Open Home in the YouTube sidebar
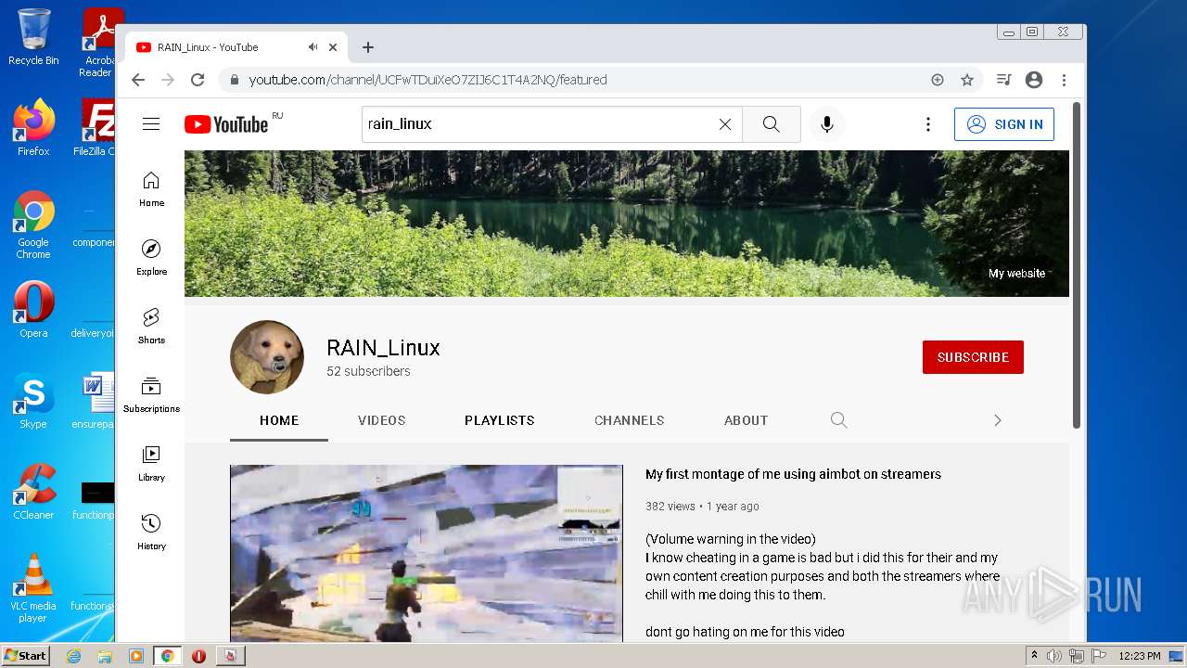 pyautogui.click(x=151, y=189)
